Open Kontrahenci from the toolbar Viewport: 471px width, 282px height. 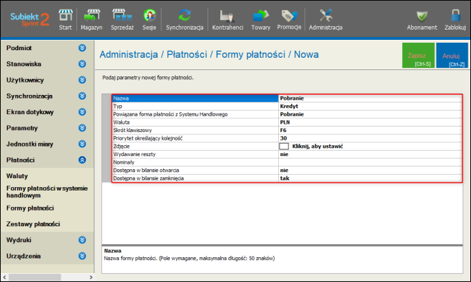[x=228, y=19]
